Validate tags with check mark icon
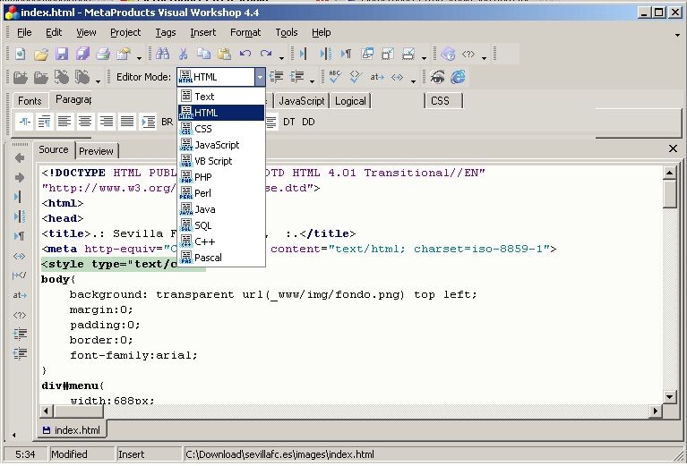The image size is (687, 466). coord(356,77)
